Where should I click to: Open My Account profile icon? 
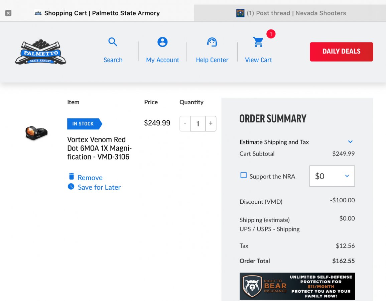tap(162, 42)
